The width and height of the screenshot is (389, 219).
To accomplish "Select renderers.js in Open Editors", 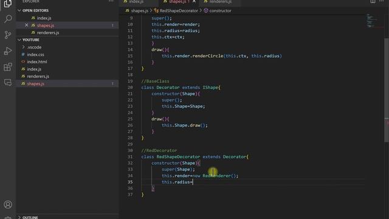I will 48,32.
